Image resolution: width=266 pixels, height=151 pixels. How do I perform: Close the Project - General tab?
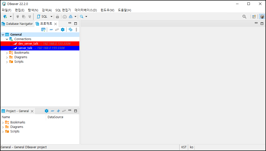pos(32,111)
